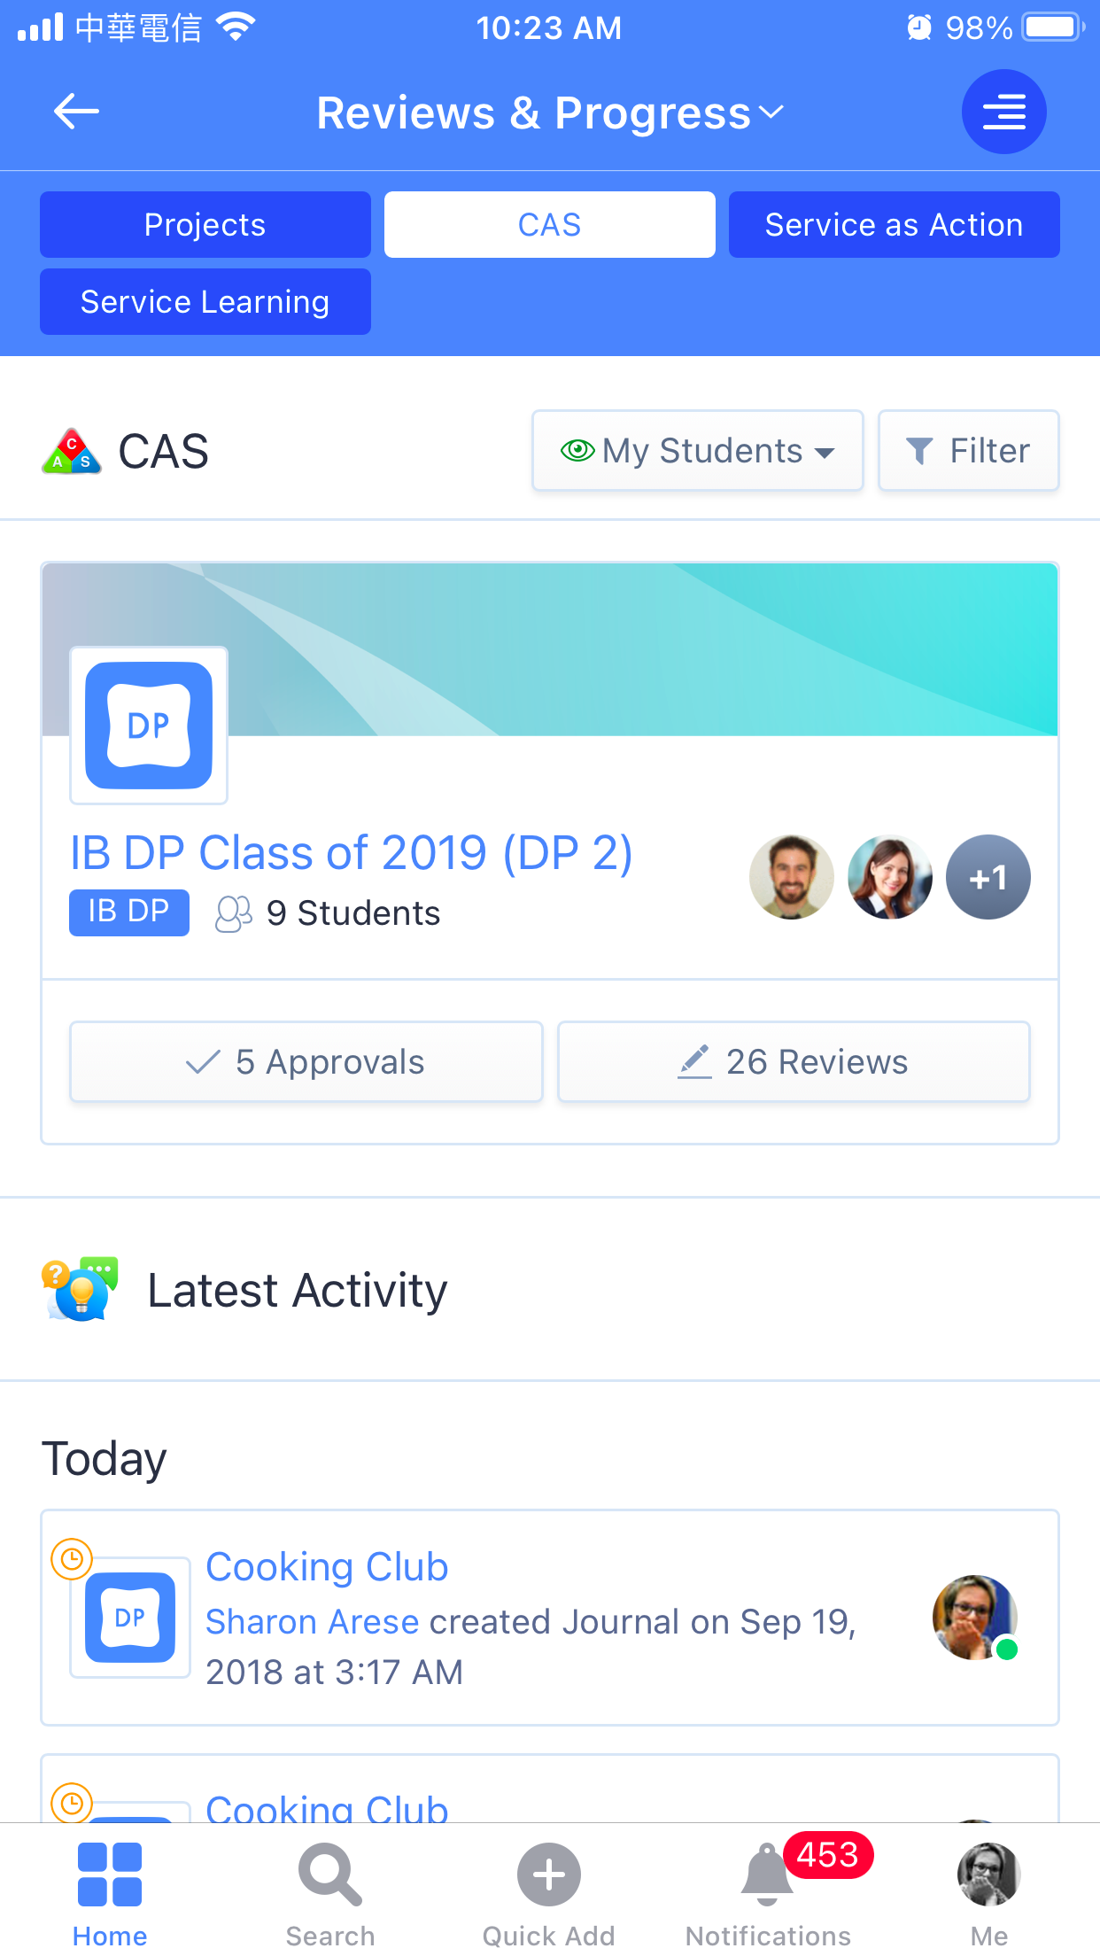Open the My Students dropdown

tap(697, 451)
